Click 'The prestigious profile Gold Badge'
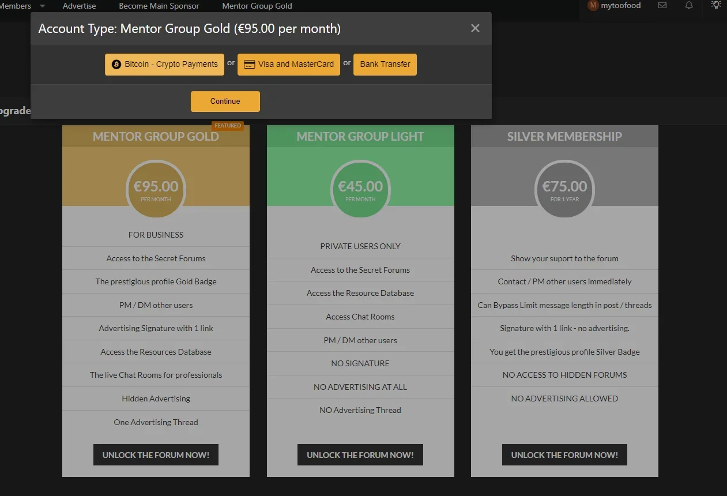 (156, 281)
